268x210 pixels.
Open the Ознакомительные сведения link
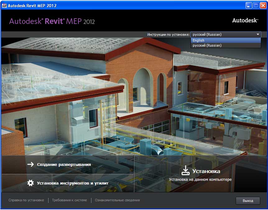click(117, 200)
